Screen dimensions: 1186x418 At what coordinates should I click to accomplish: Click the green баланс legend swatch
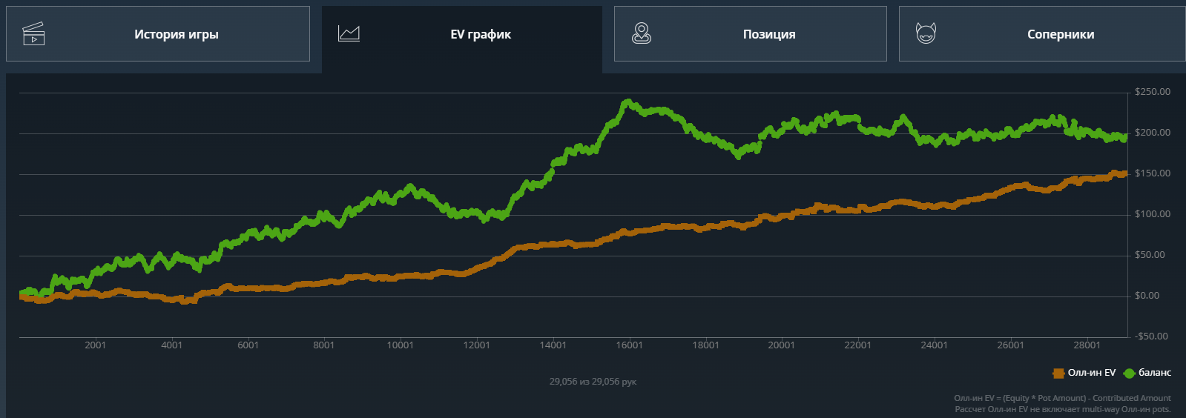[x=1130, y=374]
